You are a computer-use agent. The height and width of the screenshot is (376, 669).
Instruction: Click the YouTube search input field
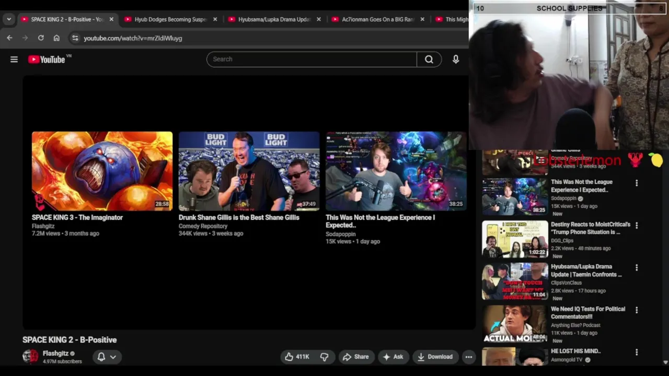(x=312, y=60)
